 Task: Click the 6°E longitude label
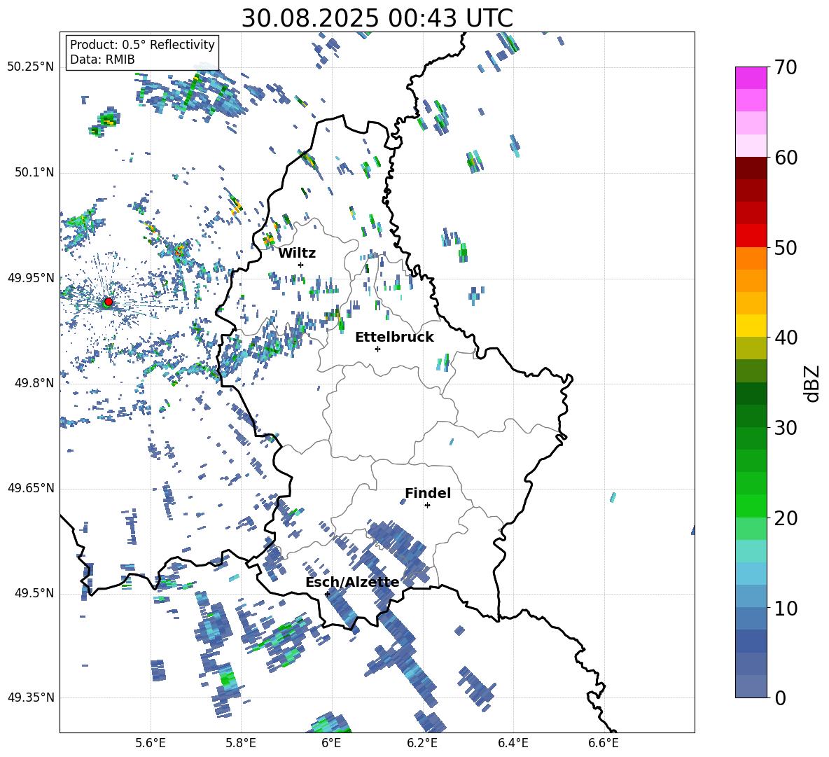point(331,743)
